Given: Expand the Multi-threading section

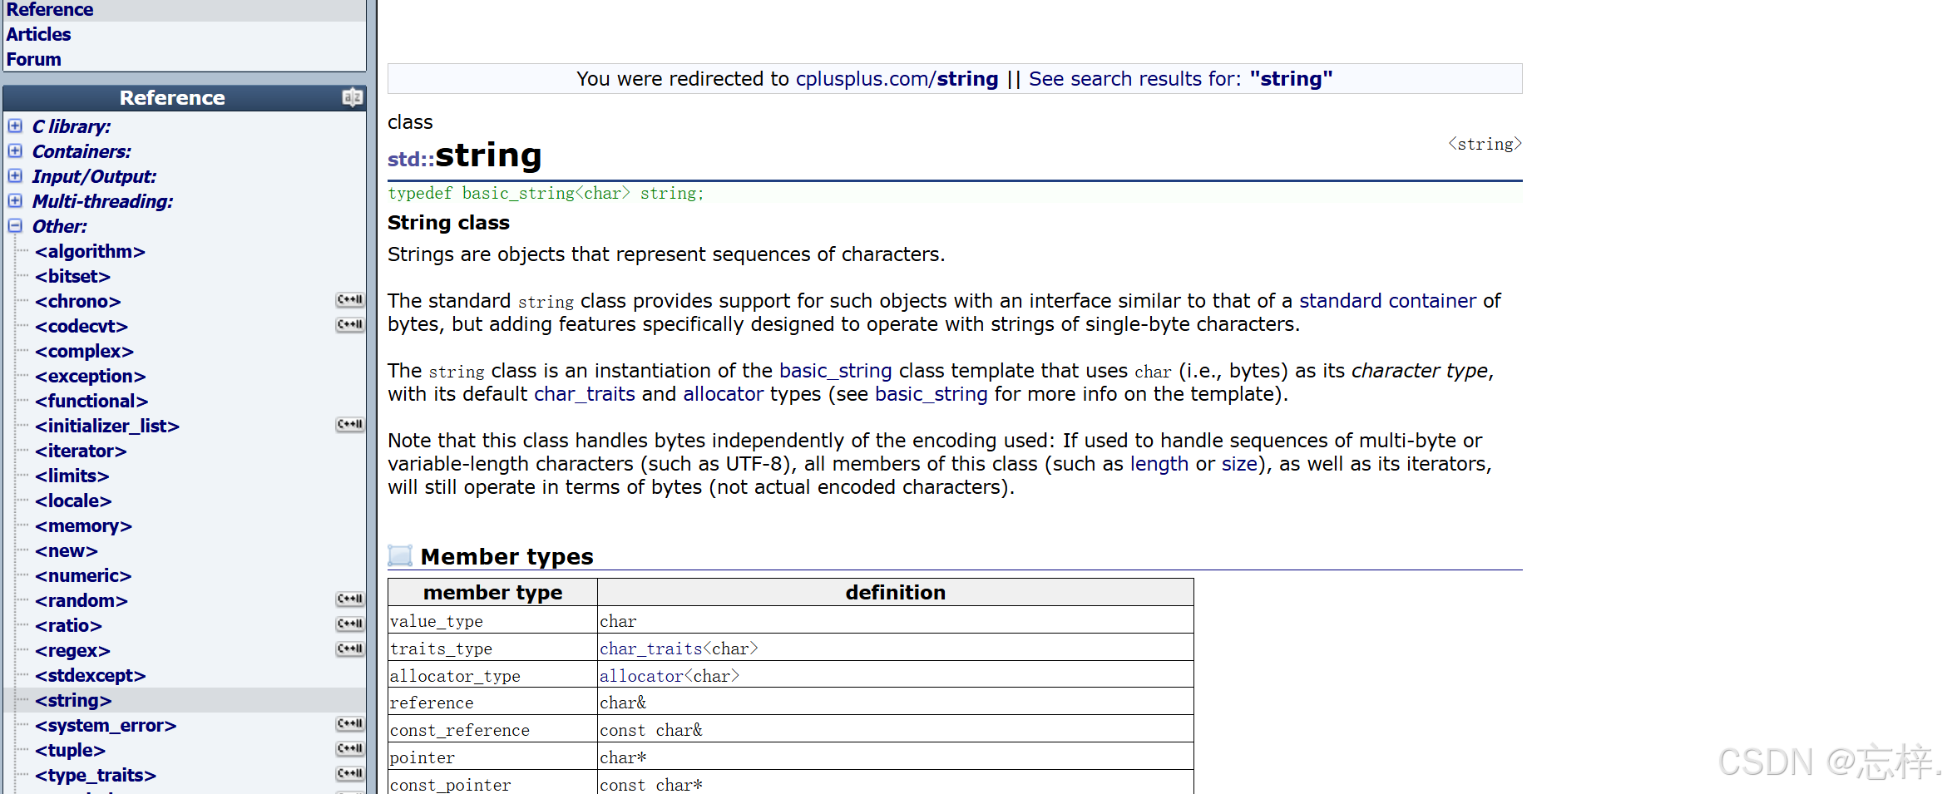Looking at the screenshot, I should click(x=15, y=201).
